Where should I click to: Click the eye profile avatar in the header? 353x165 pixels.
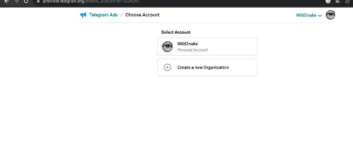point(331,15)
